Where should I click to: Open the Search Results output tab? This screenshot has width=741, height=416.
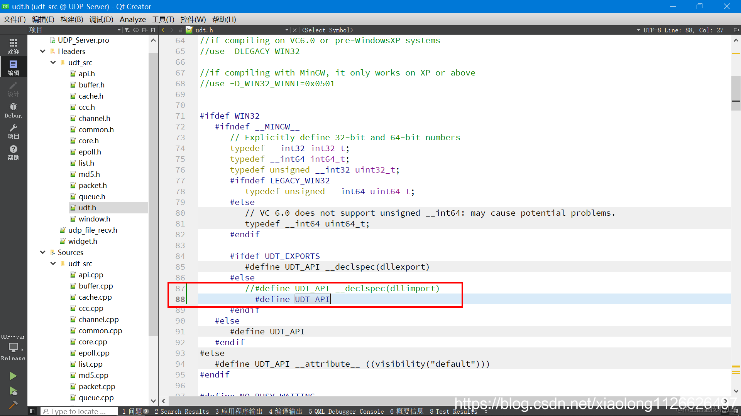182,411
